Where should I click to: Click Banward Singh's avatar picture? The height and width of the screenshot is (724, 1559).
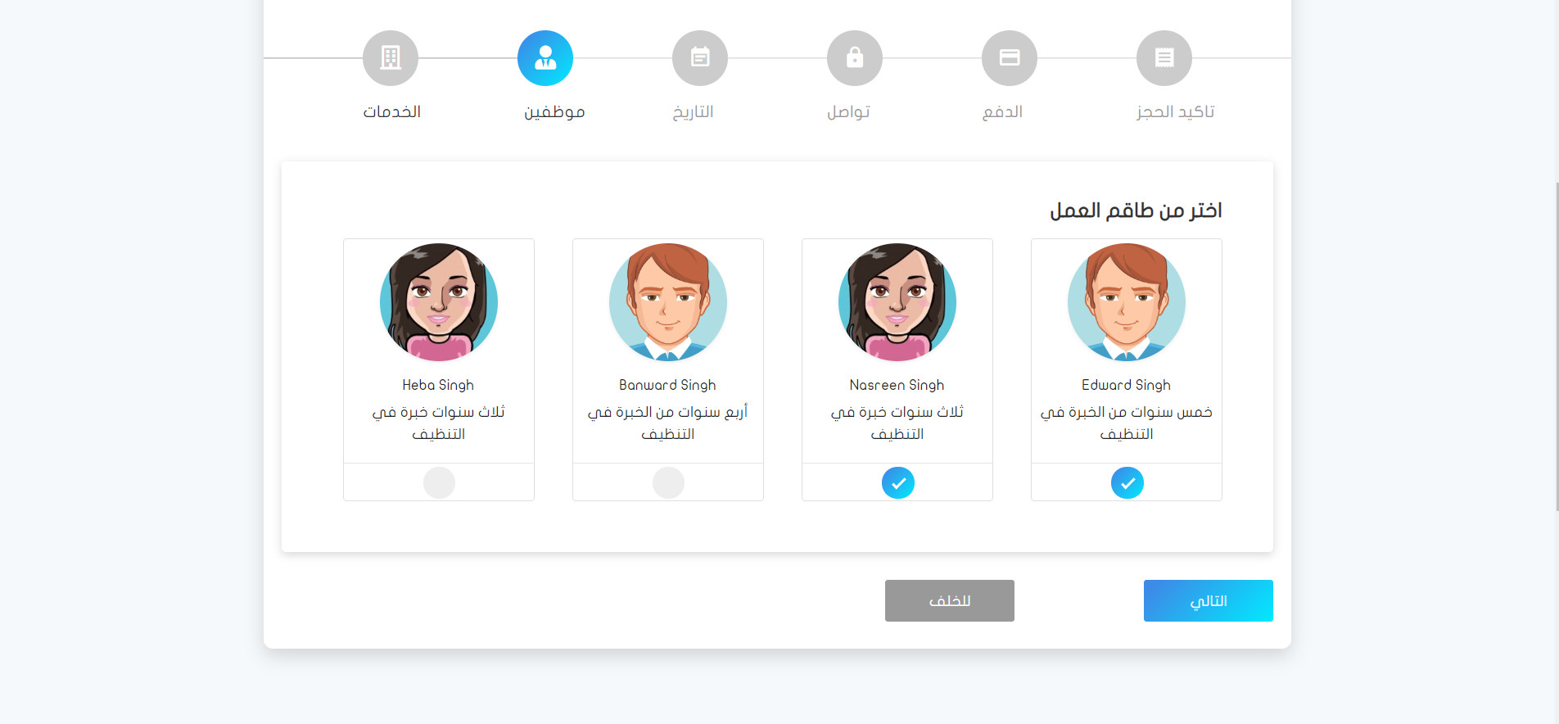668,302
